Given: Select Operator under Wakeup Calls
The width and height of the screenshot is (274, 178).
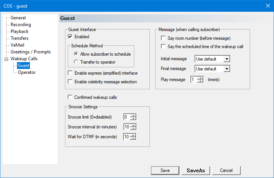Looking at the screenshot, I should 26,72.
